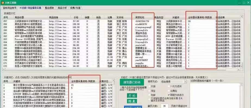Click the 关键词 column header in keyword list
Viewport: 251px width, 108px height.
41,81
